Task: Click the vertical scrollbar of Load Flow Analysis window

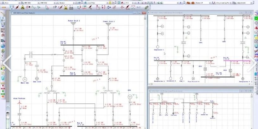Action: click(145, 72)
